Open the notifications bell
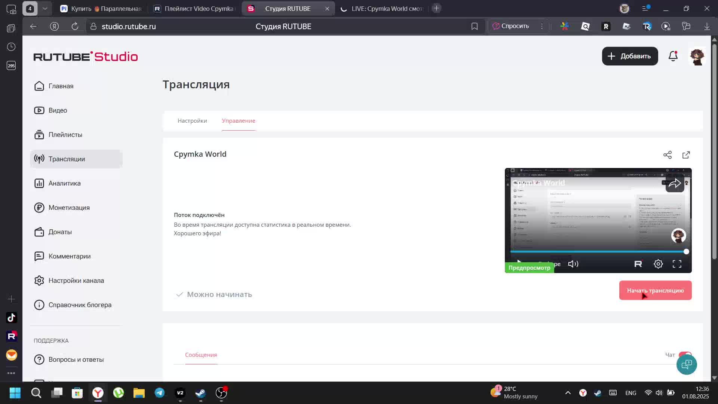Viewport: 718px width, 404px height. 673,56
